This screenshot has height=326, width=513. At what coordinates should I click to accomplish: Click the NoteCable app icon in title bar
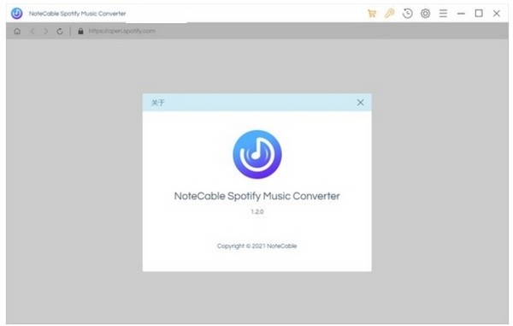pos(17,14)
